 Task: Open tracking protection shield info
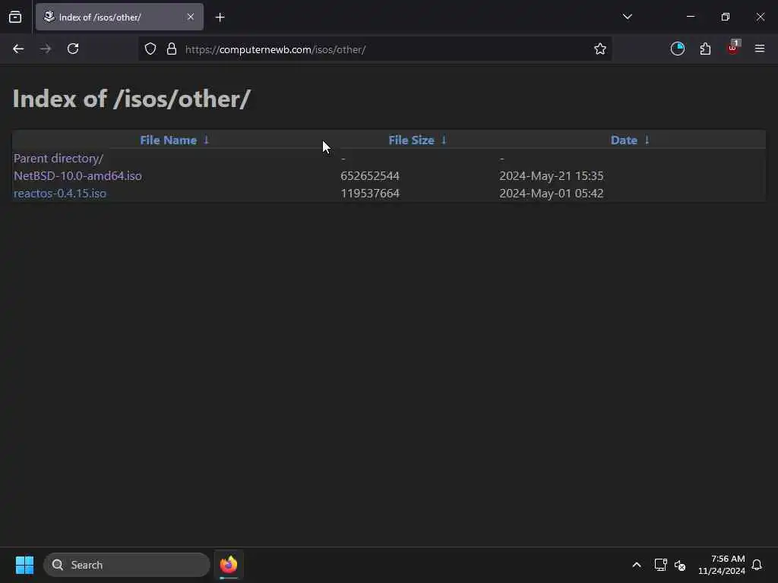click(150, 49)
